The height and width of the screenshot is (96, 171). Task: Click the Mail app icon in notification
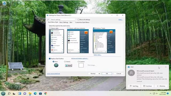click(x=129, y=67)
